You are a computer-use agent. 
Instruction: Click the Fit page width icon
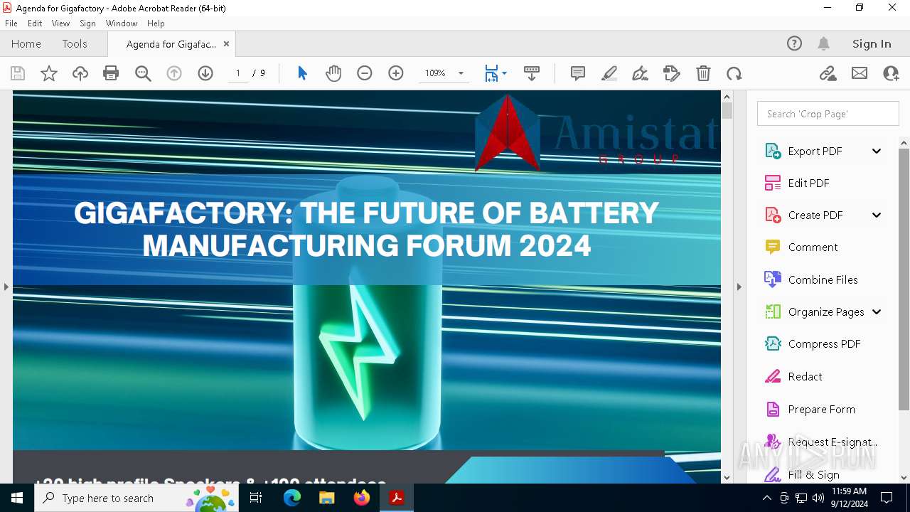[491, 73]
